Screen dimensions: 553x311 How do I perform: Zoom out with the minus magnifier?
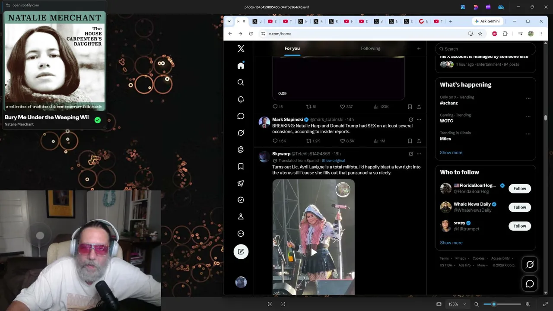pos(477,304)
